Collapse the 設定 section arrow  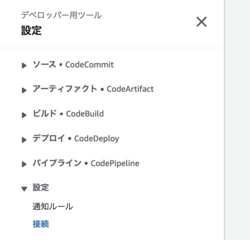24,189
